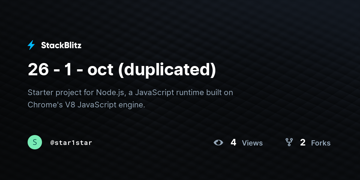Viewport: 360px width, 180px height.
Task: Click the fork icon beside Forks
Action: tap(289, 142)
